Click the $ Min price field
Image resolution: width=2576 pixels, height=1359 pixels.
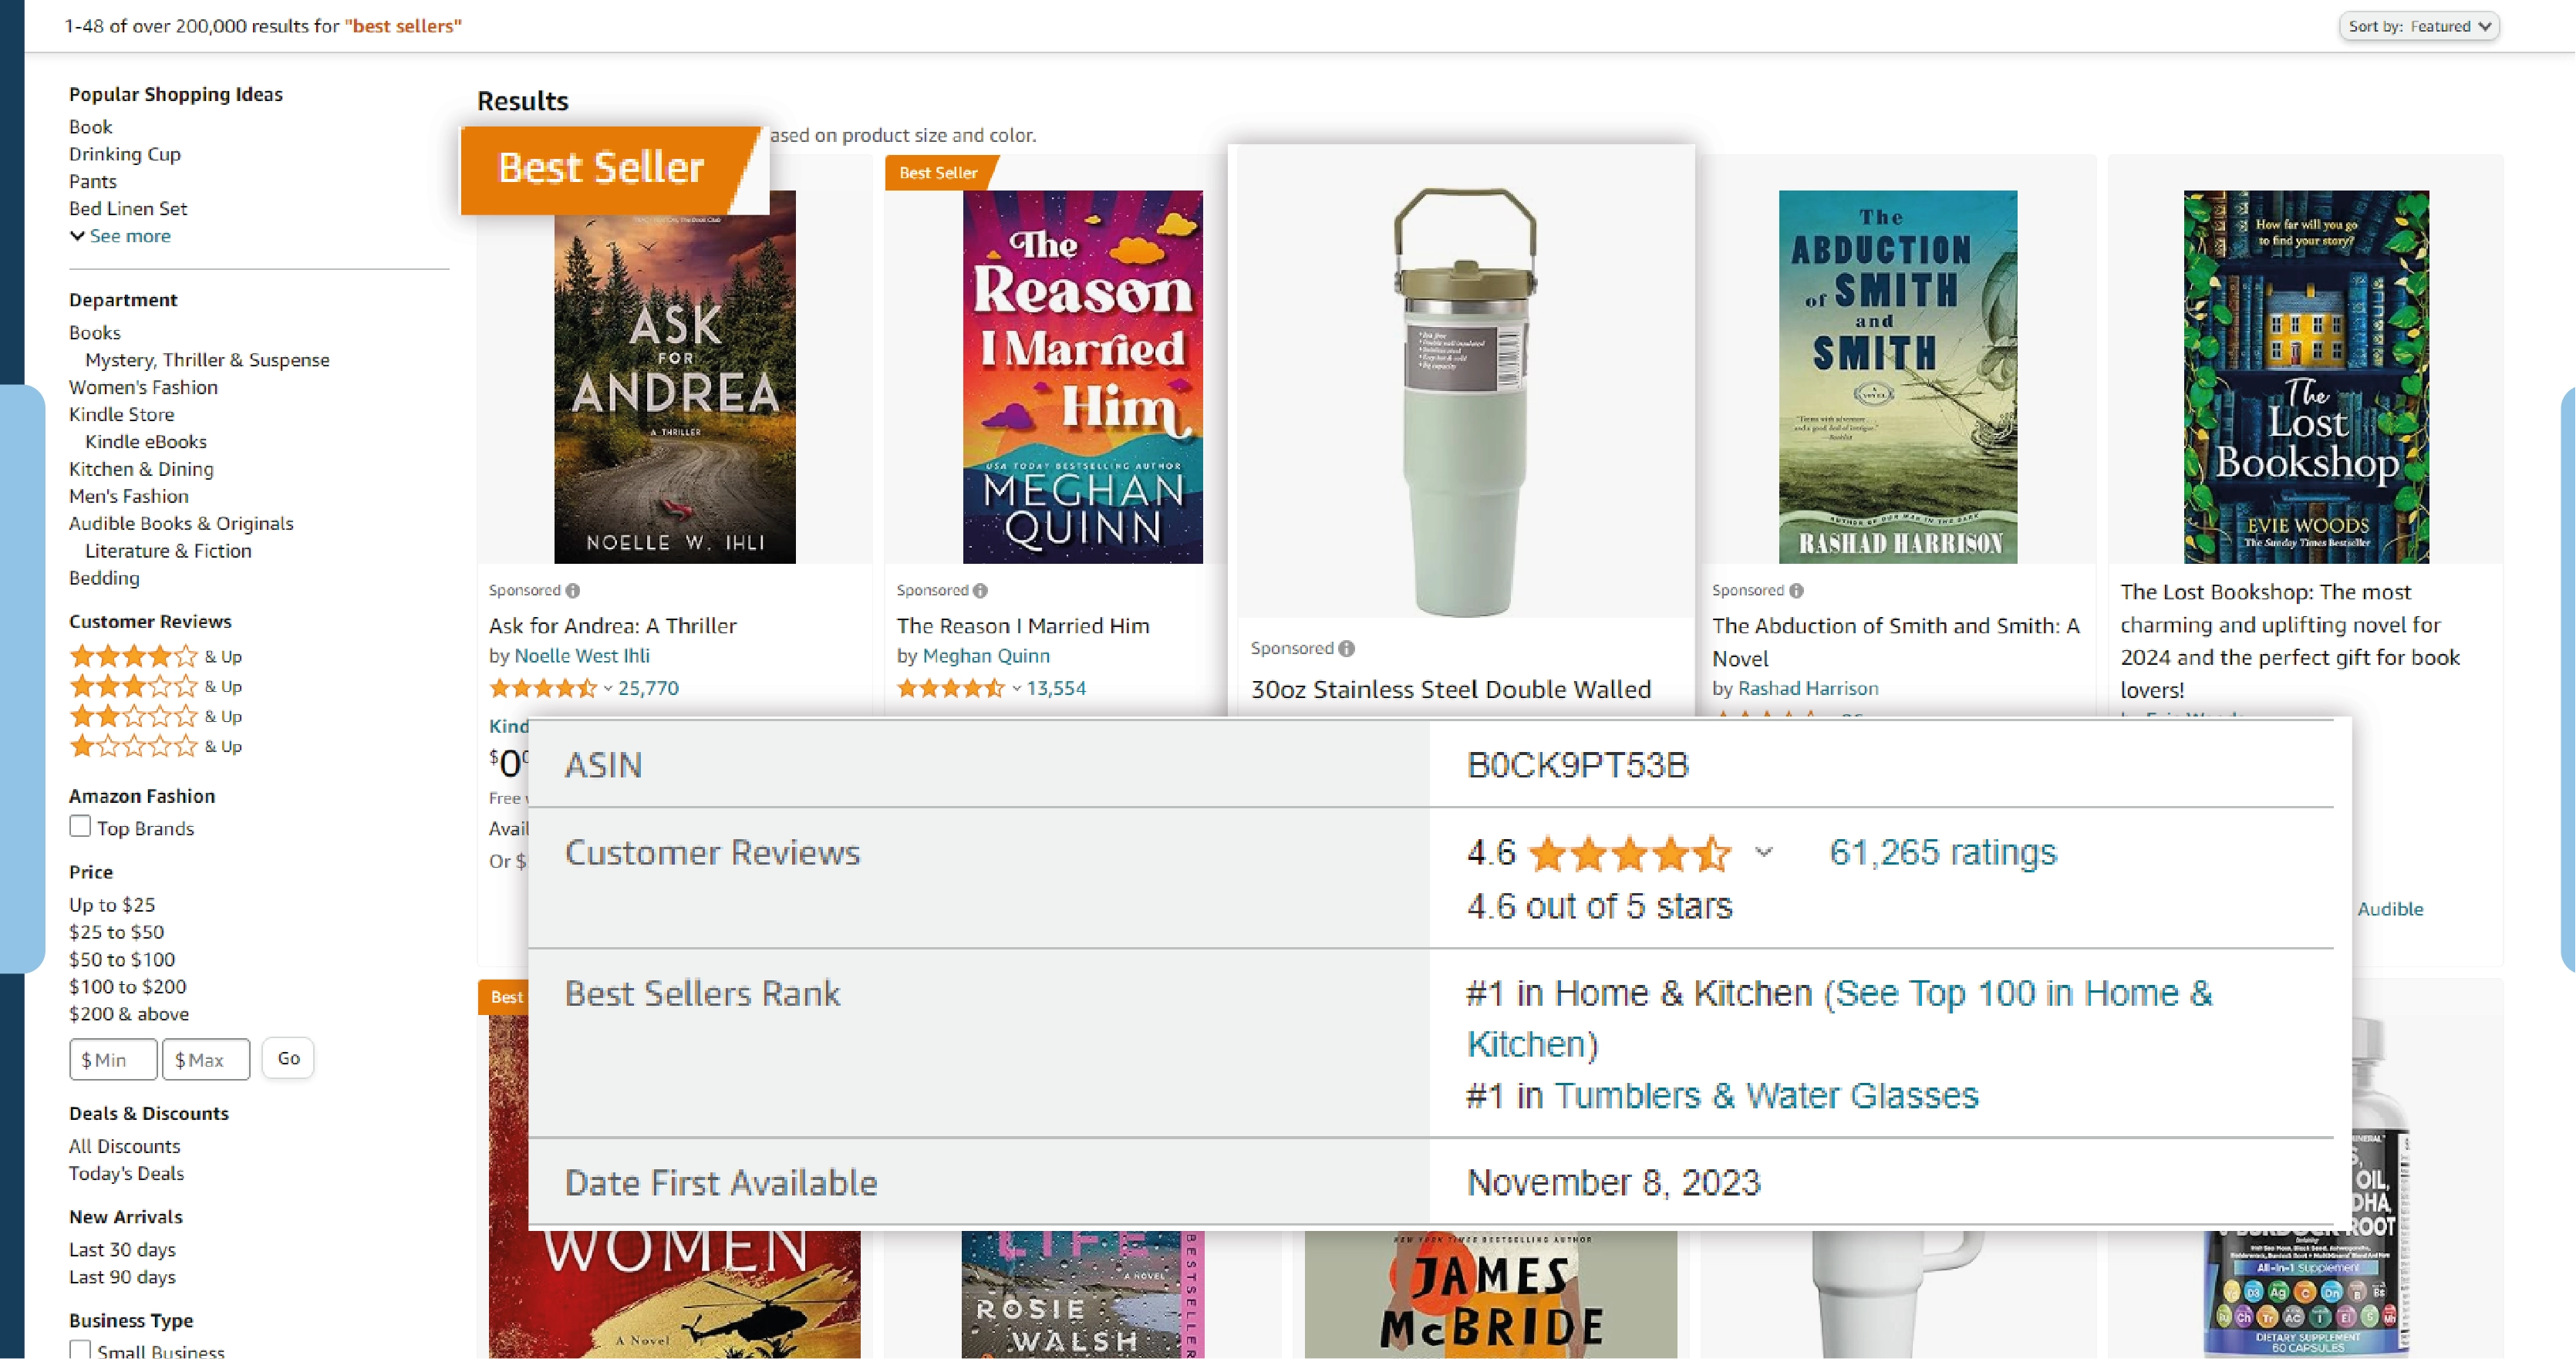pyautogui.click(x=113, y=1059)
